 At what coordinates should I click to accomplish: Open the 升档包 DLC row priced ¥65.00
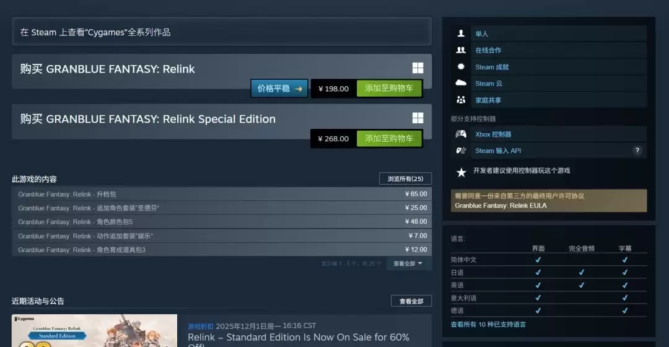221,194
